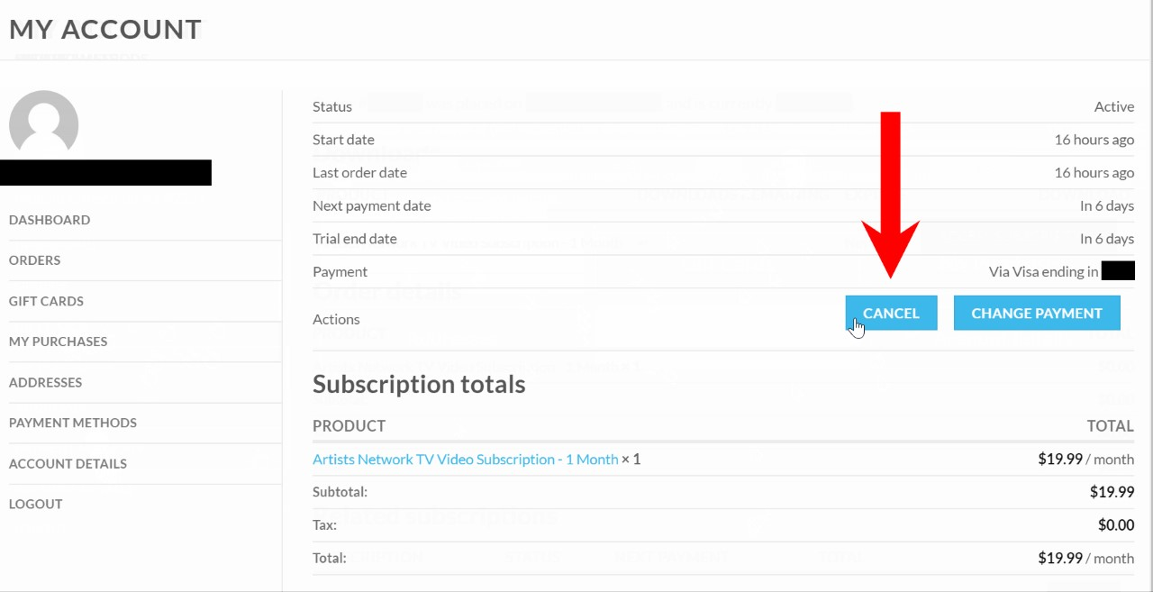Click the Next payment date row
Screen dimensions: 1153x592
click(x=723, y=205)
